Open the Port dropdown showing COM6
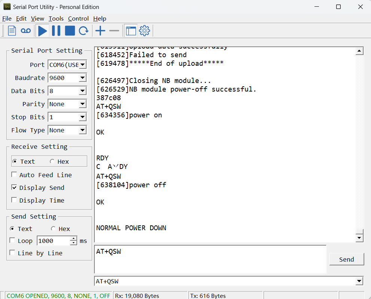Screen dimensions: 371x299 82,65
